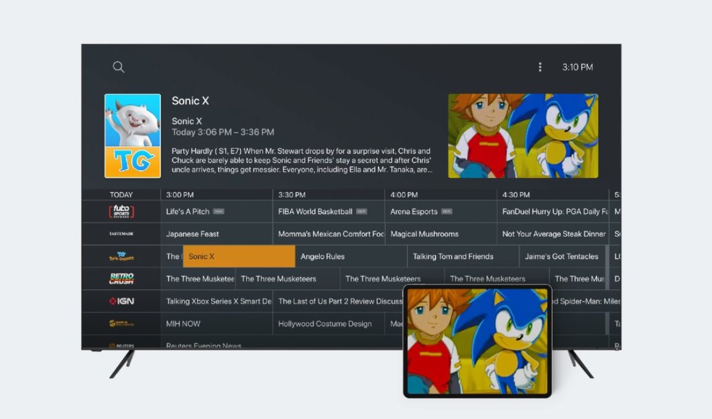The width and height of the screenshot is (712, 419).
Task: Click the search magnifier icon
Action: click(x=119, y=67)
